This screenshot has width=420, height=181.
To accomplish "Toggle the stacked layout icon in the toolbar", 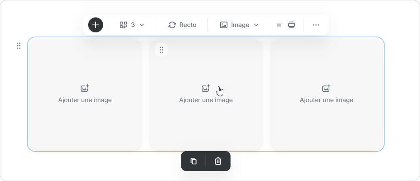I will point(292,25).
